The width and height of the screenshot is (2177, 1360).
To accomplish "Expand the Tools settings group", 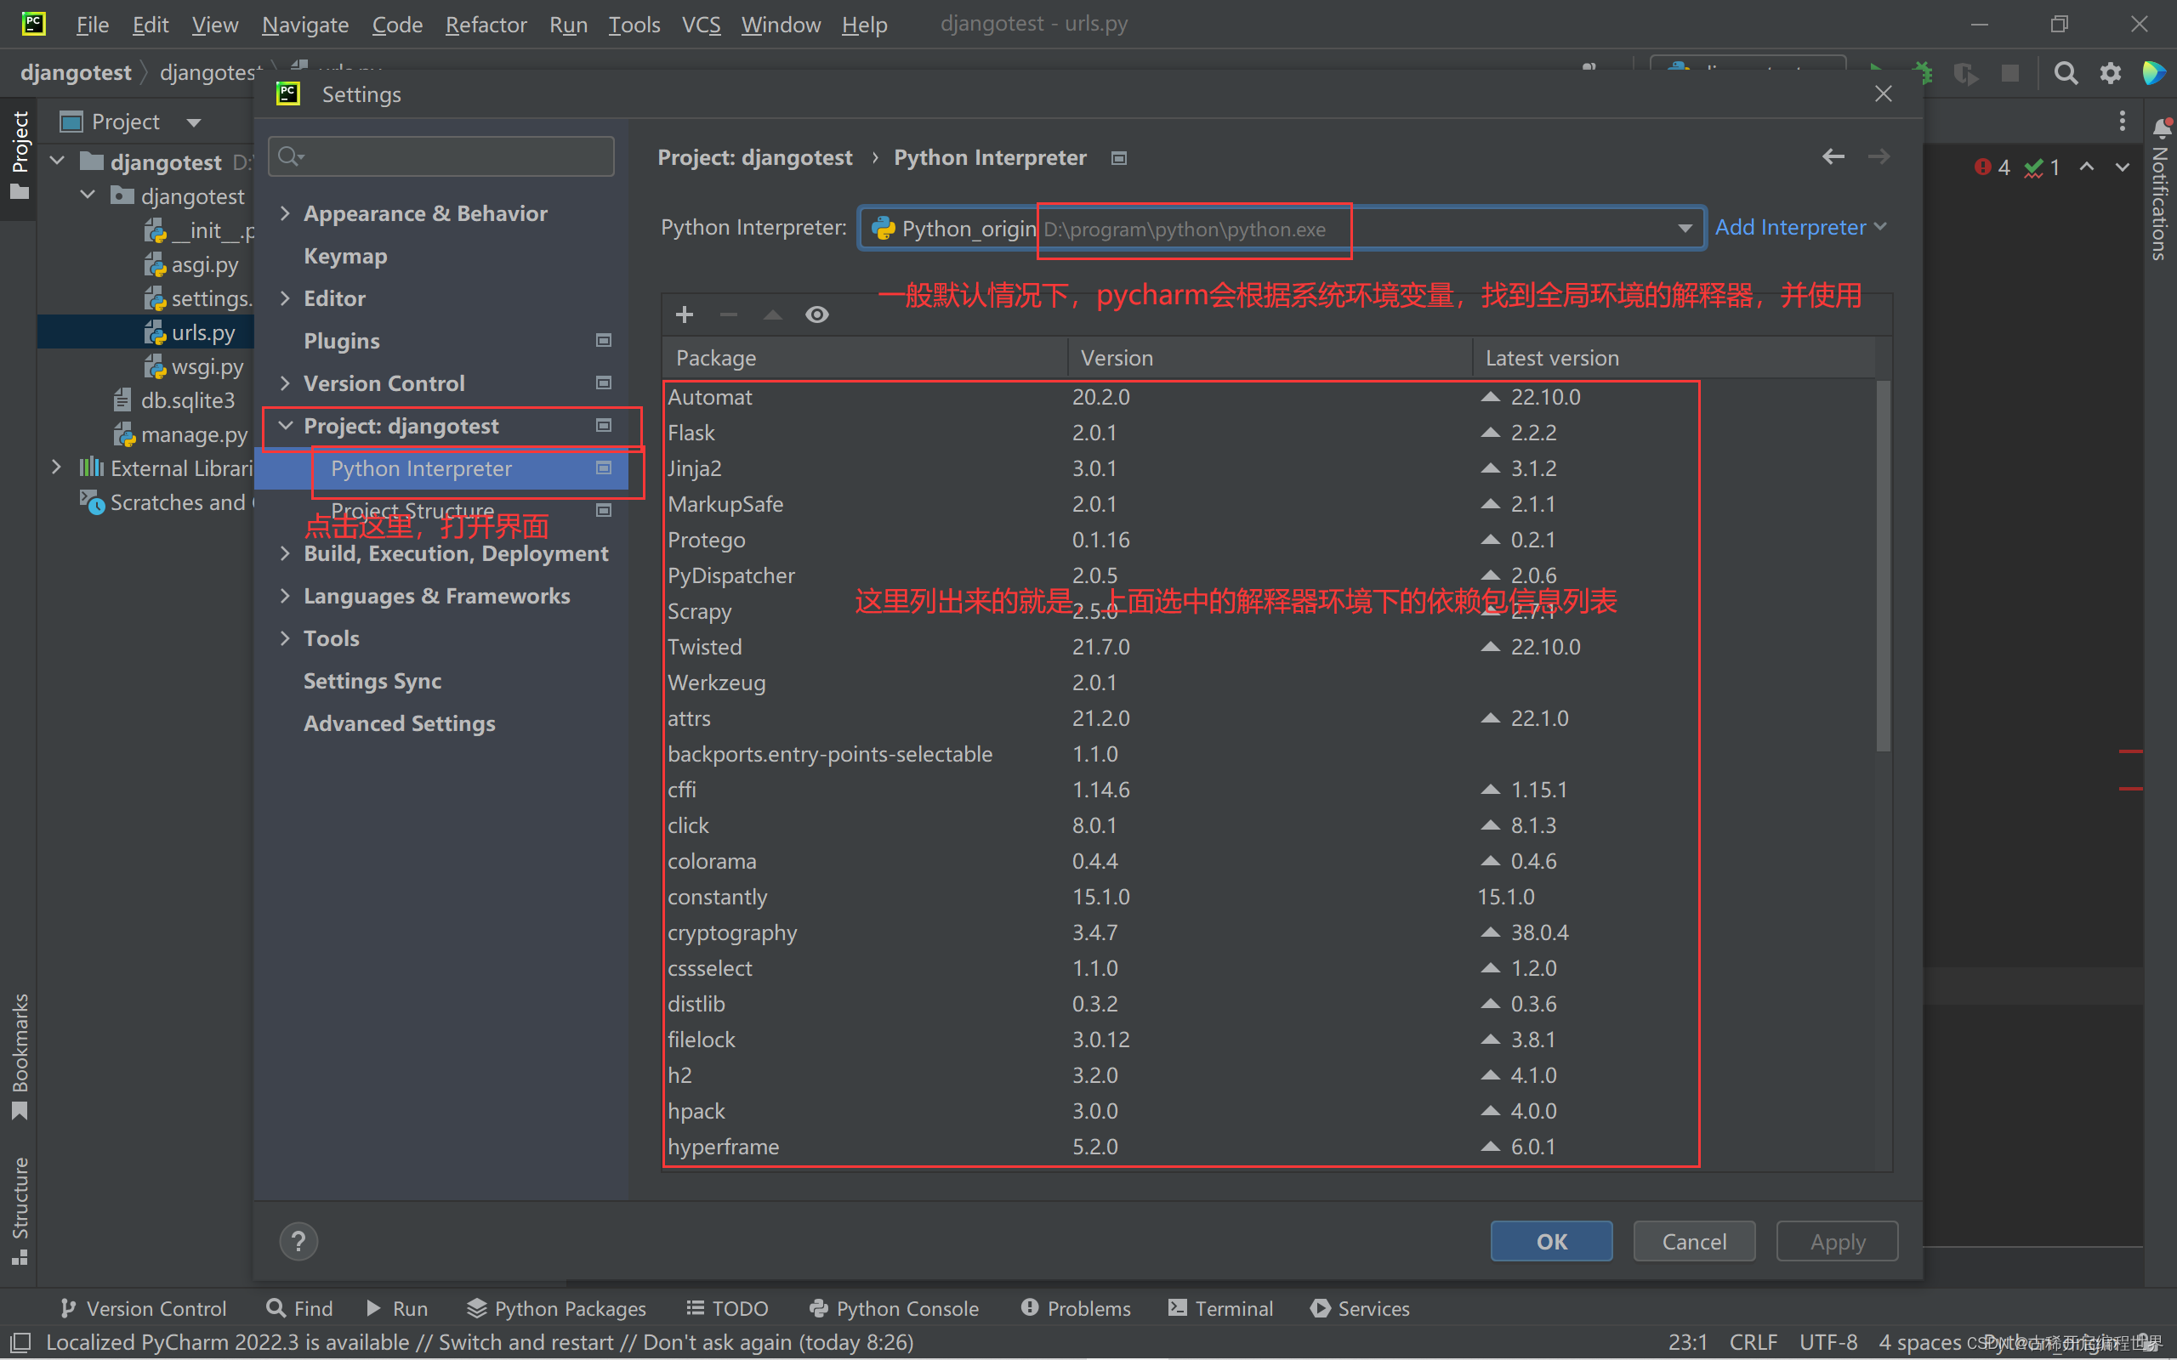I will point(285,637).
